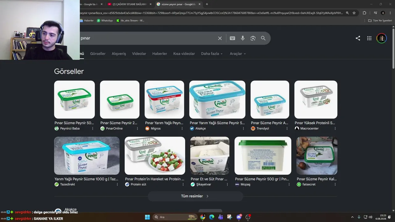
Task: Open the volume control in system tray
Action: (371, 217)
